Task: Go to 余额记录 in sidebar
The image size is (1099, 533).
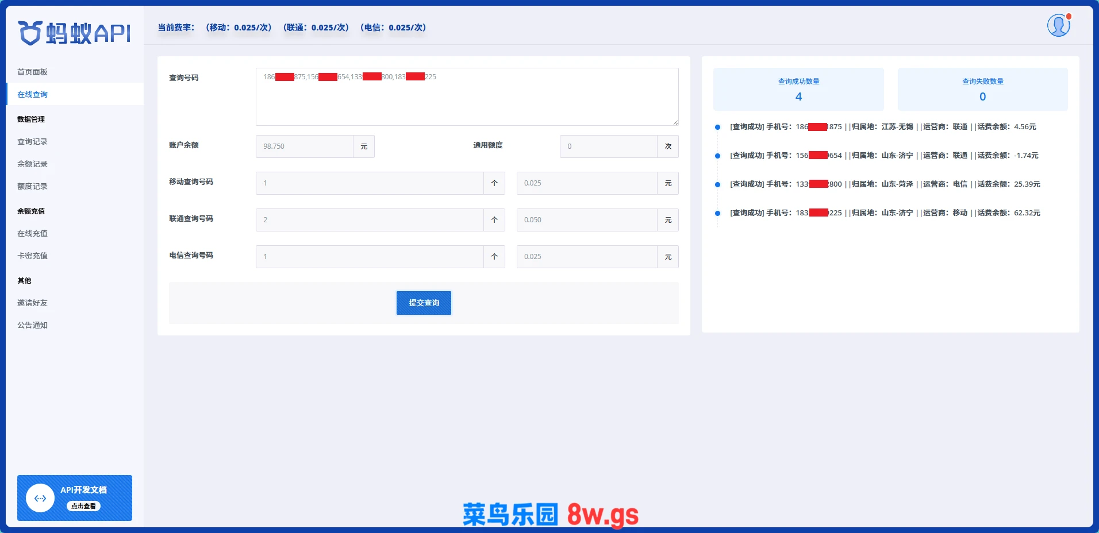Action: 33,164
